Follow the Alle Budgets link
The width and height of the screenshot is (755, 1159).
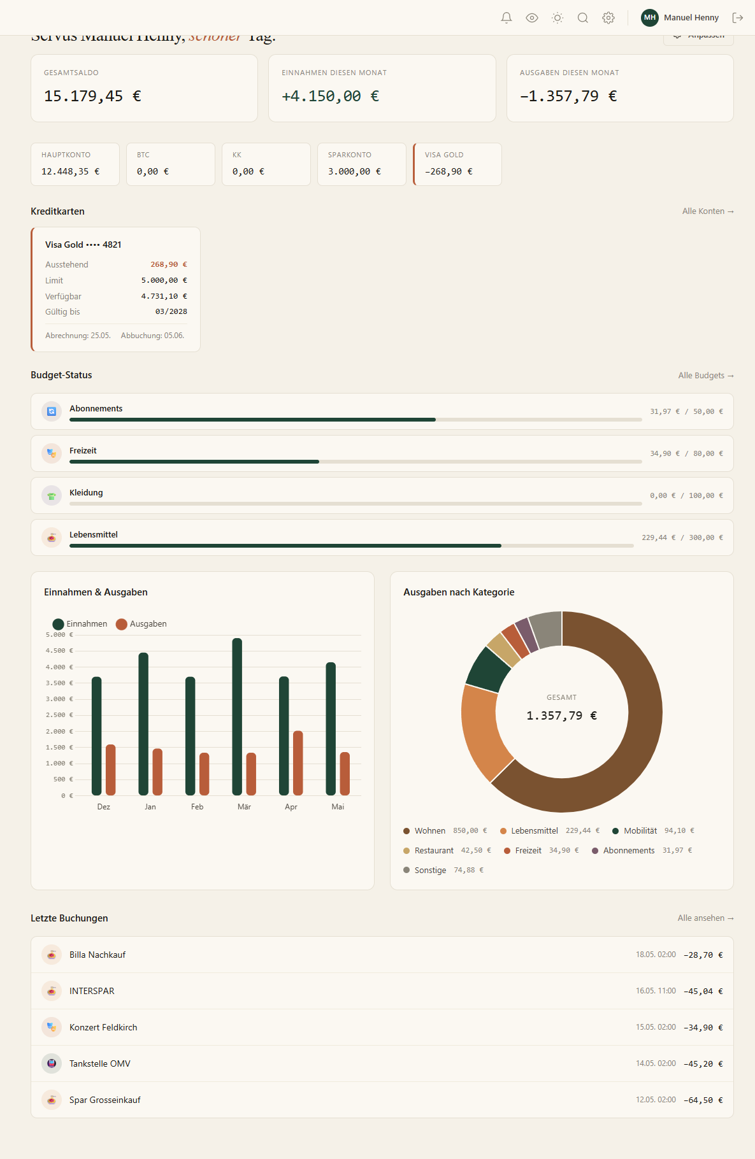point(706,376)
